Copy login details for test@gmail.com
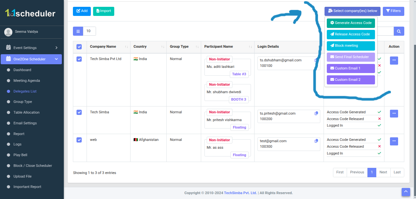Viewport: 416px width, 199px height. pyautogui.click(x=316, y=141)
